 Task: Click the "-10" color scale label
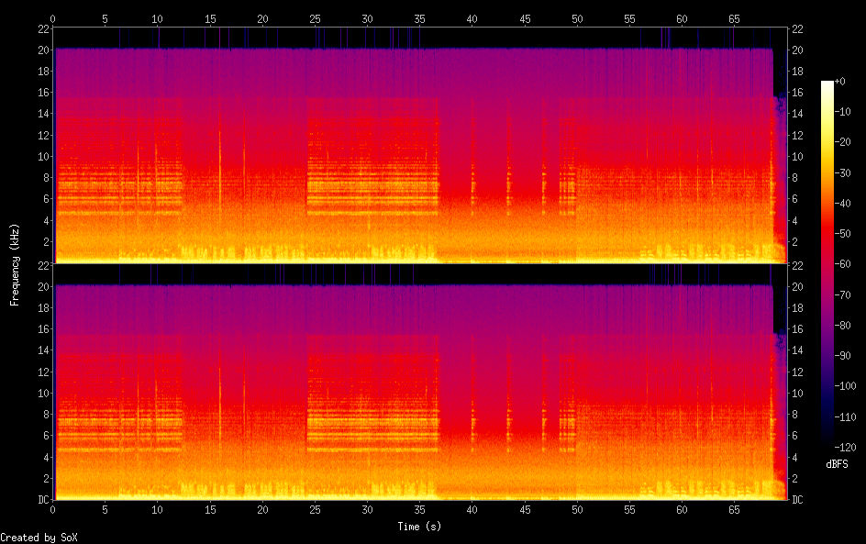843,112
